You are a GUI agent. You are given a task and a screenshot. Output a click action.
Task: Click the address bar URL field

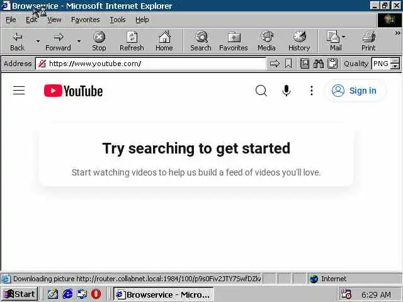150,64
